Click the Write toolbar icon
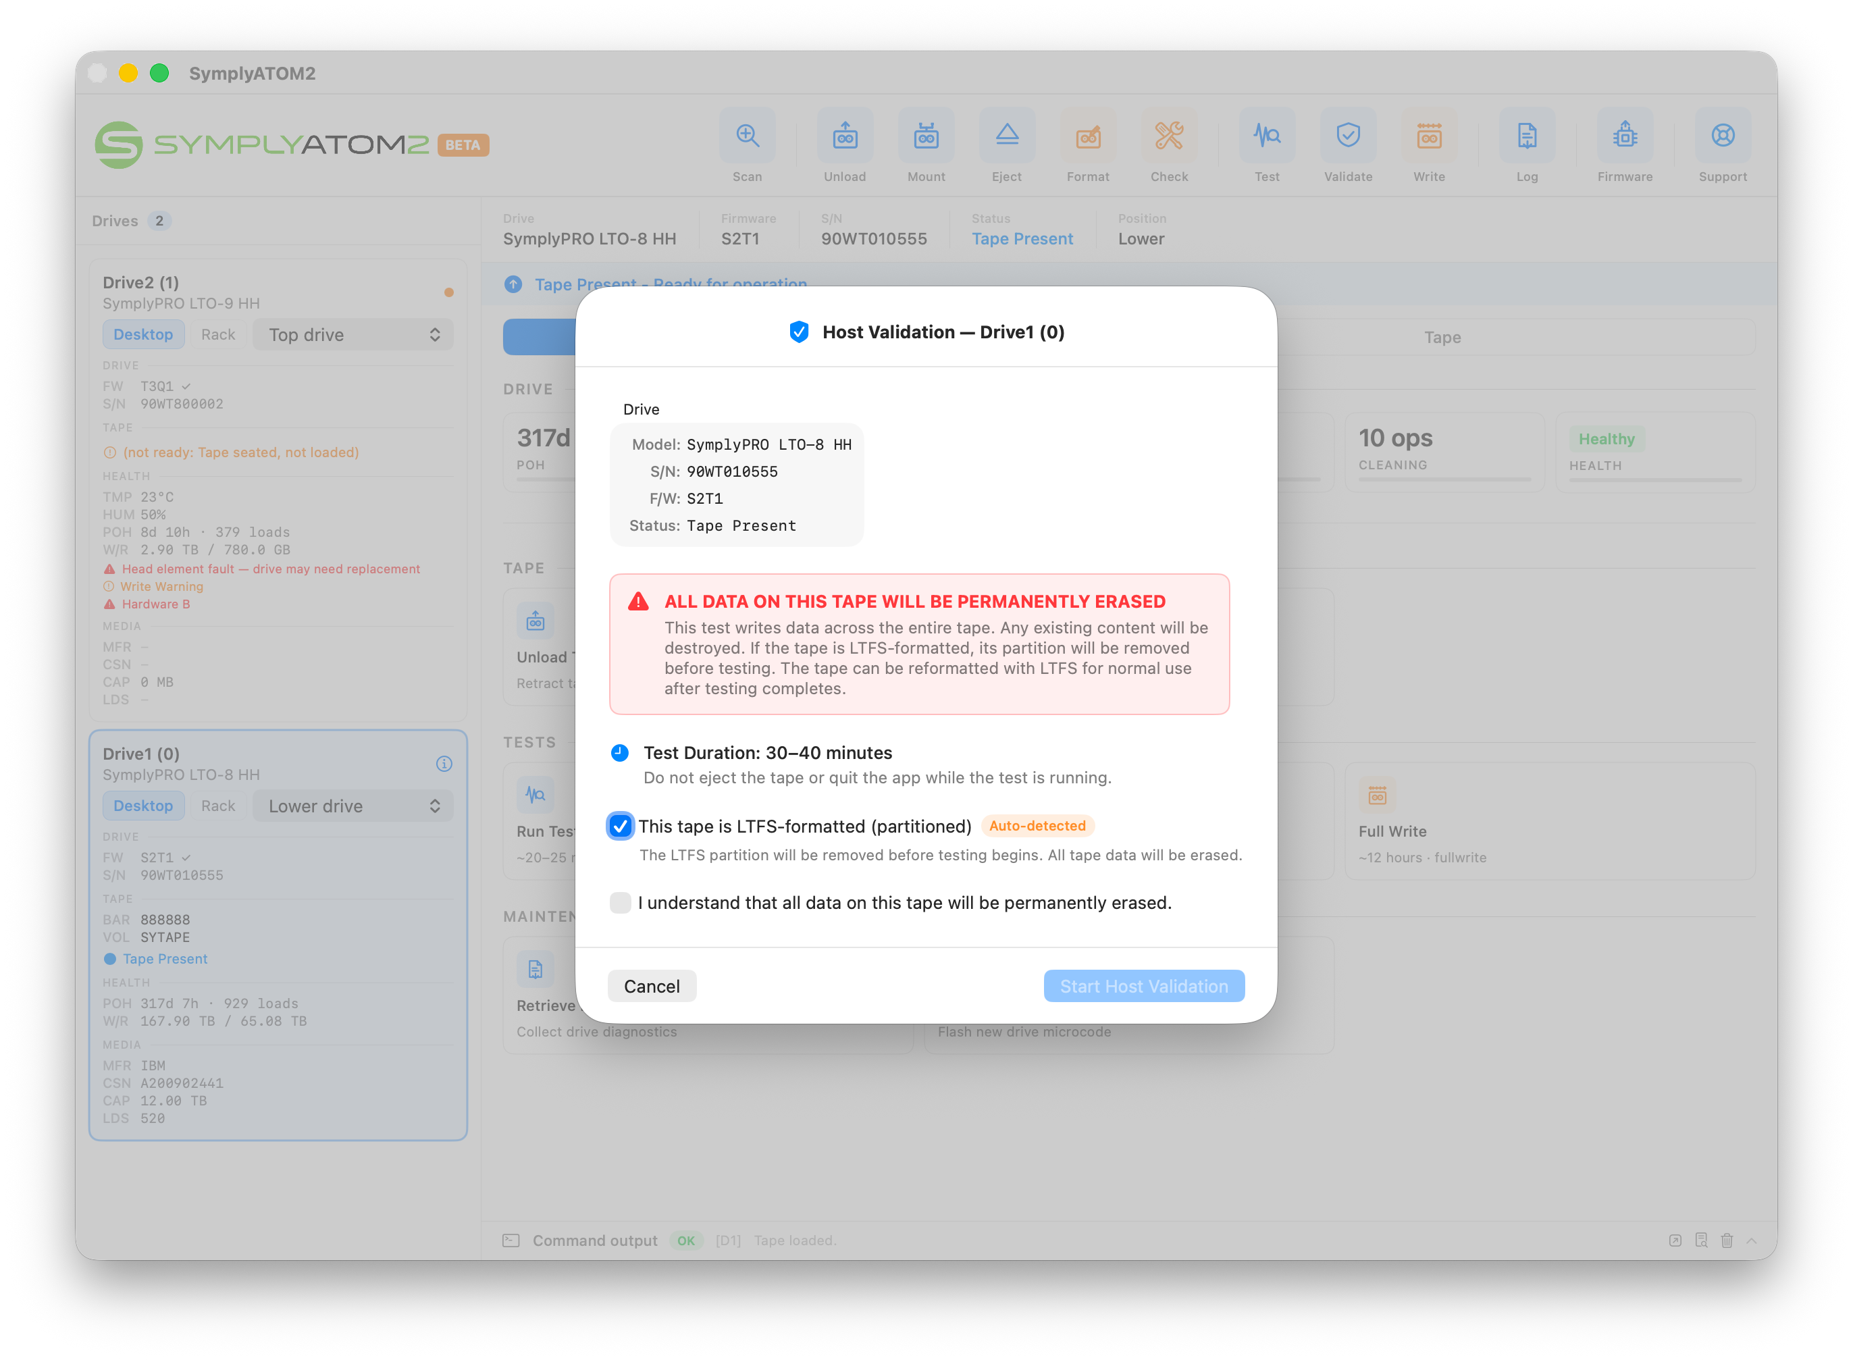The width and height of the screenshot is (1853, 1360). point(1429,136)
